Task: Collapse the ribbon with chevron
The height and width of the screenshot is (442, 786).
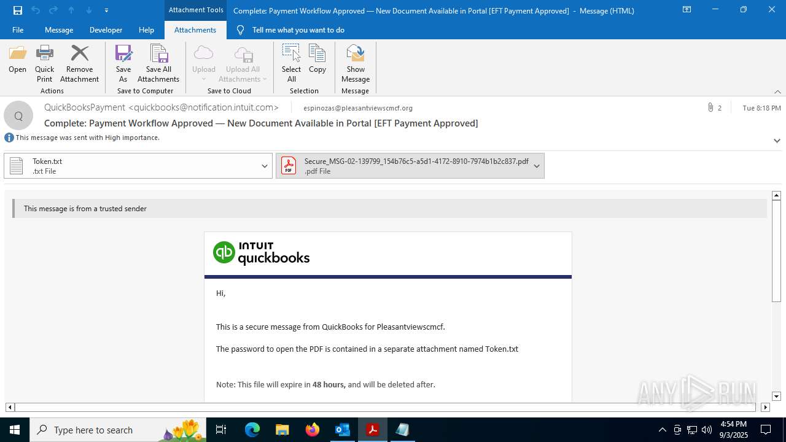Action: (x=777, y=91)
